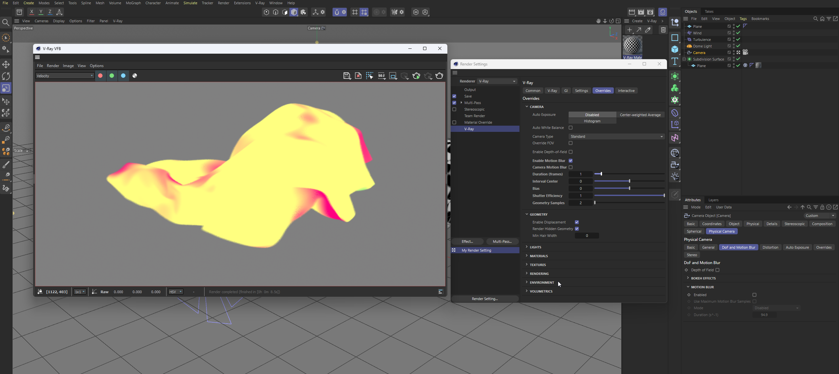Viewport: 839px width, 374px height.
Task: Toggle Material Override checkbox
Action: point(454,122)
